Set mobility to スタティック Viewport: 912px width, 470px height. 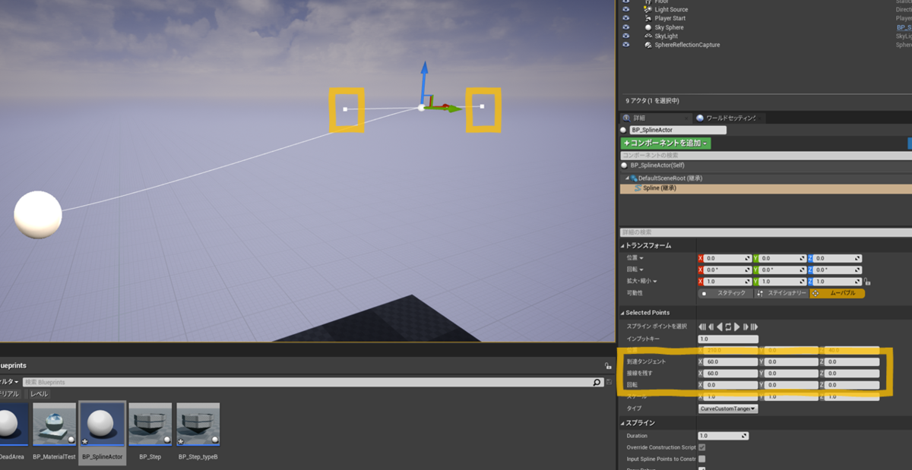725,293
